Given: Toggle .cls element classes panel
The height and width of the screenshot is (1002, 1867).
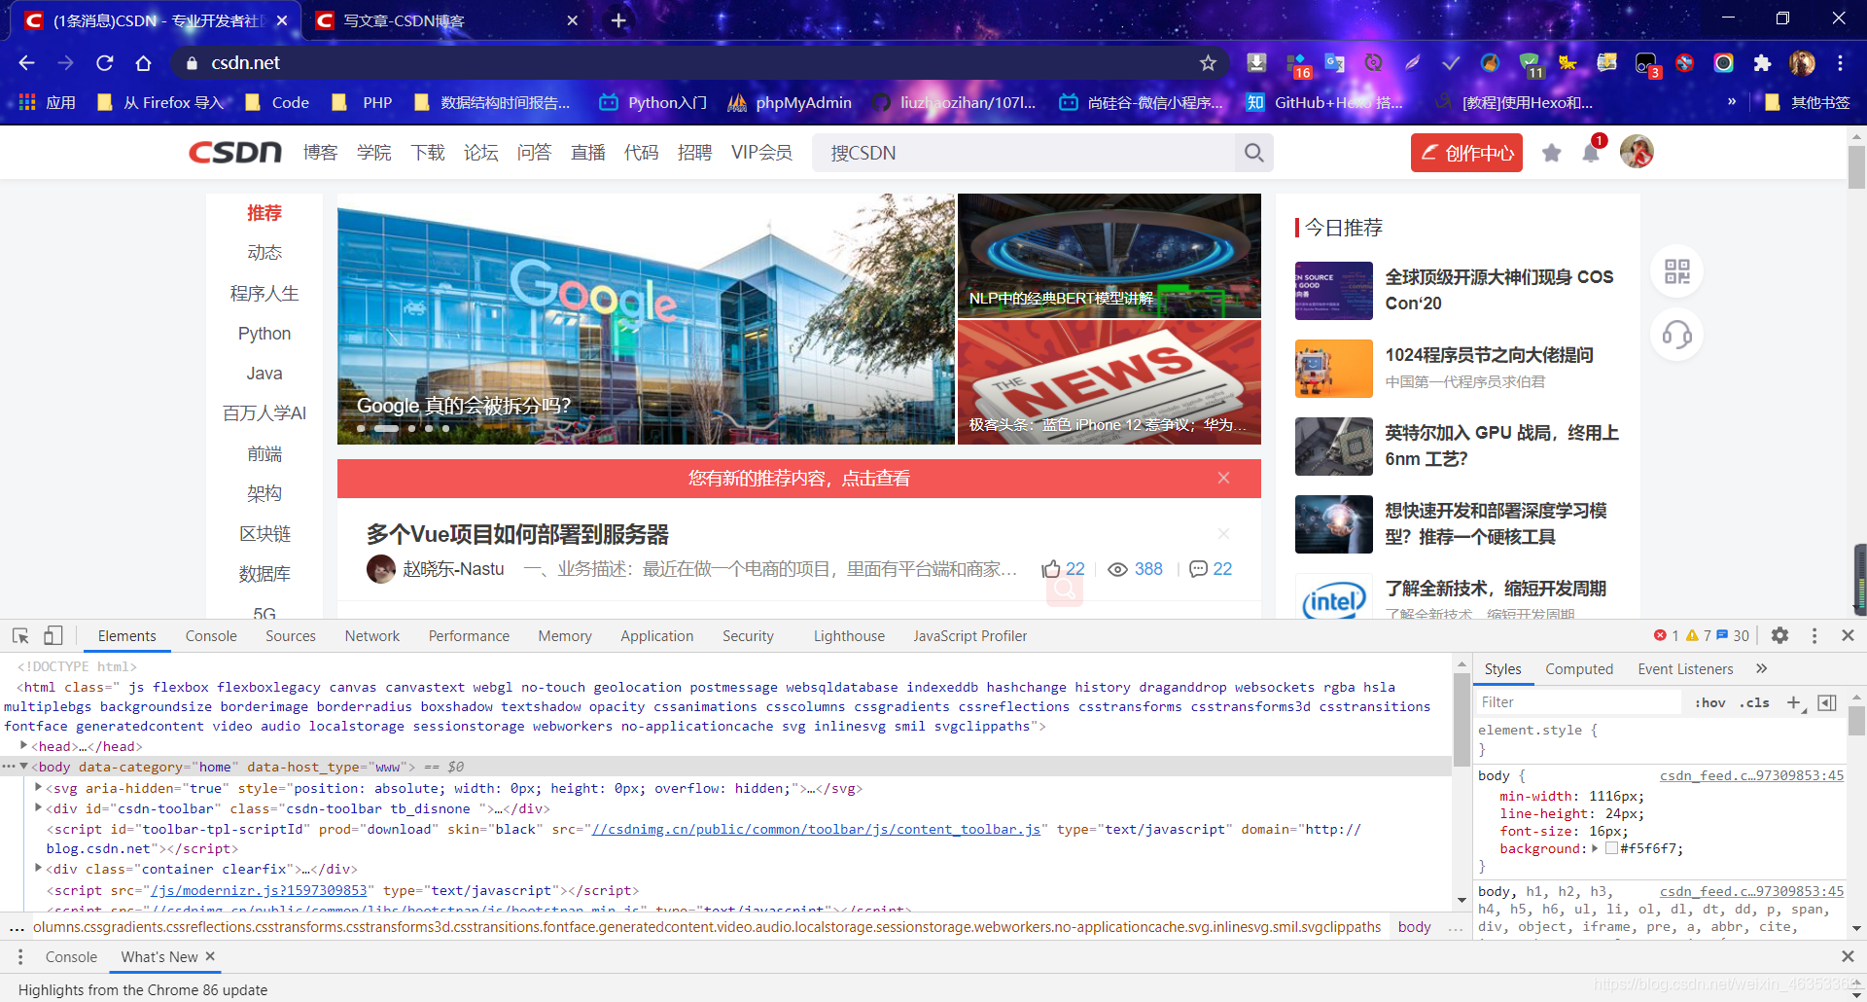Looking at the screenshot, I should [1754, 702].
